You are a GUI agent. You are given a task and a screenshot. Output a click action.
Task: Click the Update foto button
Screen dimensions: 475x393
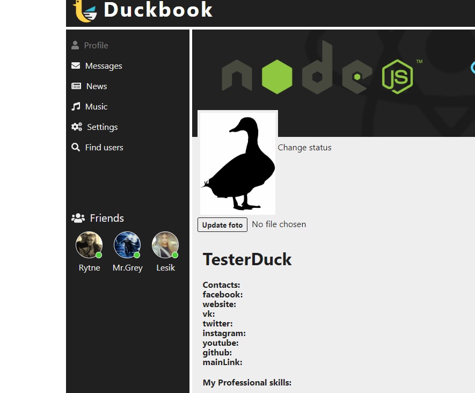[x=222, y=225]
